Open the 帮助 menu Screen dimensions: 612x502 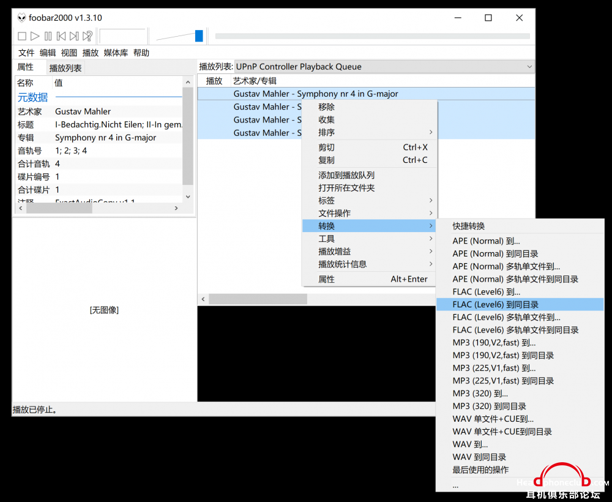141,53
